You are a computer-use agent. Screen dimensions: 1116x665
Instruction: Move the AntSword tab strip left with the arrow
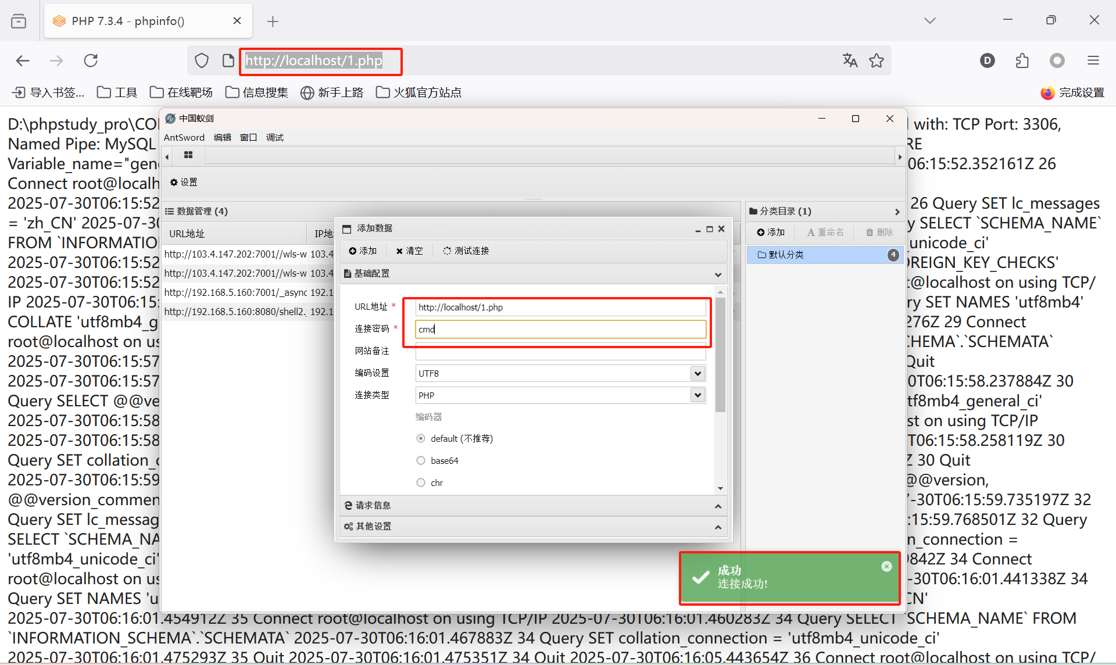[x=167, y=156]
